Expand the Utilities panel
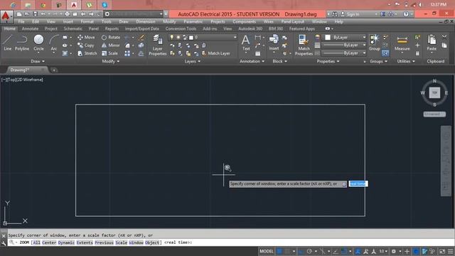Screen dimensions: 455x256 pos(406,61)
